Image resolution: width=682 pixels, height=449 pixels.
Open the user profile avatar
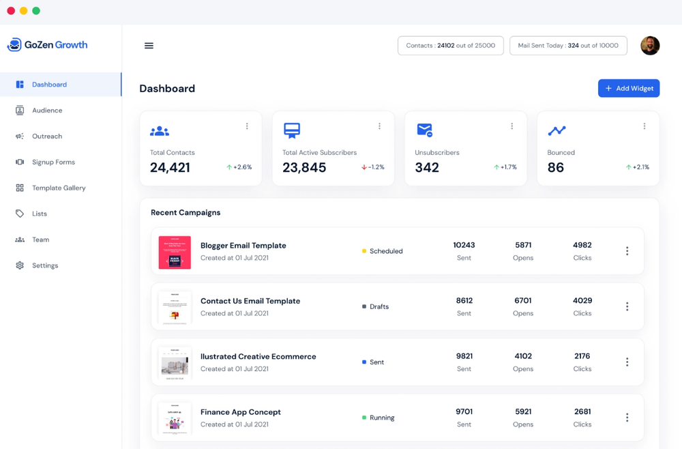click(x=650, y=46)
